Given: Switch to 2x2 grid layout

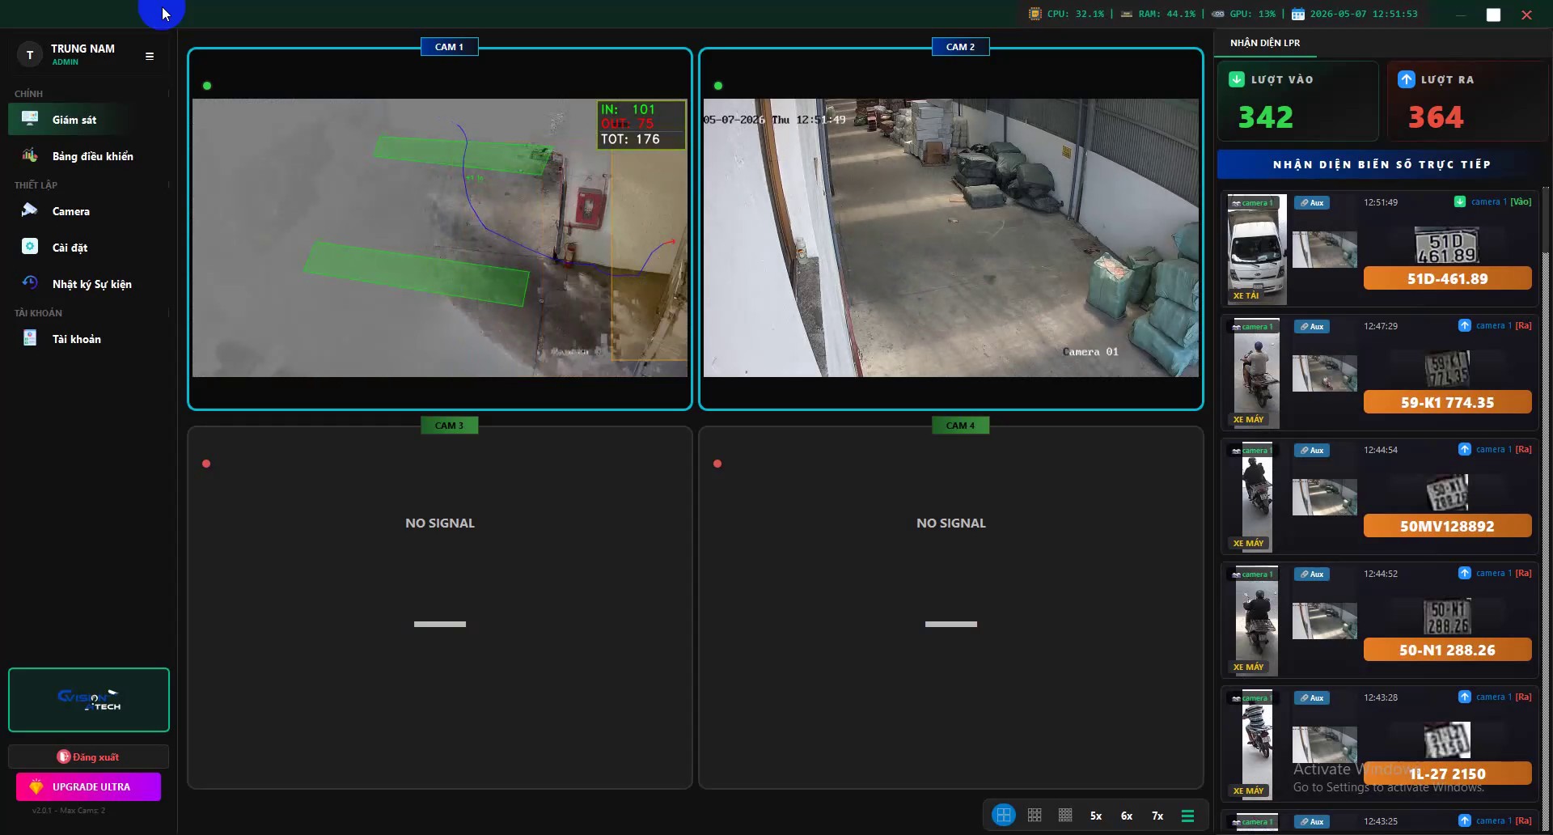Looking at the screenshot, I should click(1004, 815).
